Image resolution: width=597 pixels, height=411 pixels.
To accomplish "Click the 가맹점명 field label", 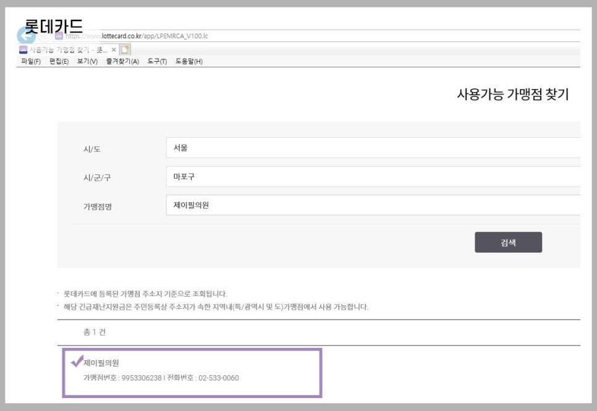I will click(x=98, y=207).
